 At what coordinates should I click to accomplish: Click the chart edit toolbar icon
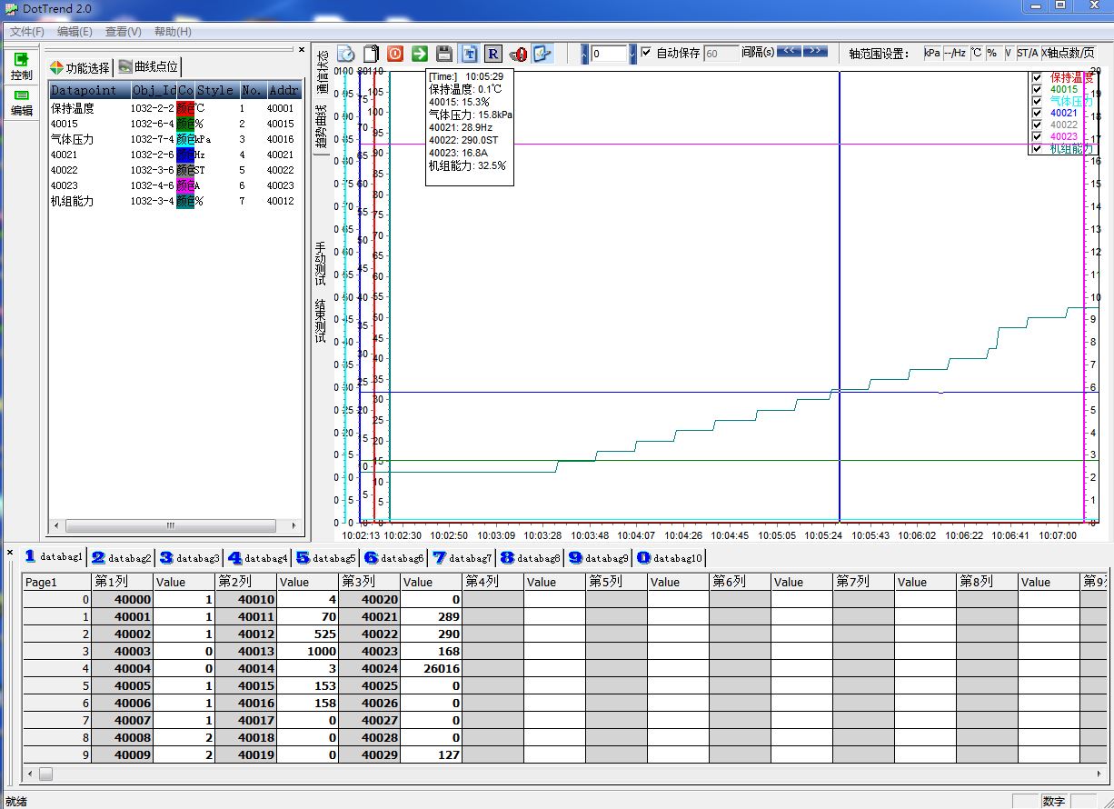pos(542,54)
